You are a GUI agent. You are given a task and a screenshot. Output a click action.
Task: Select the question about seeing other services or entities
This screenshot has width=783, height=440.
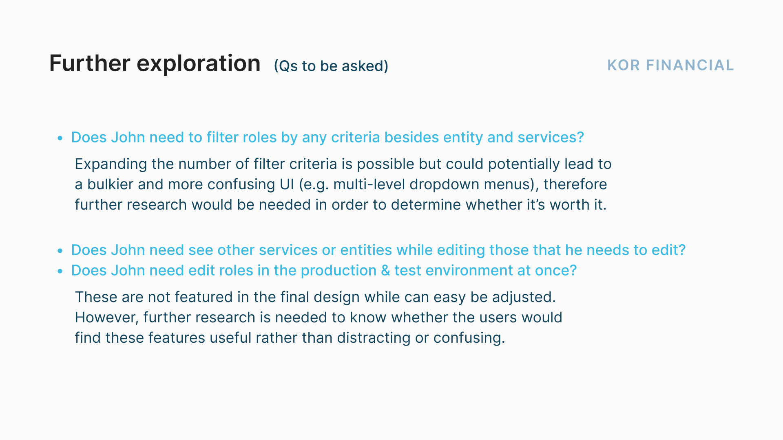(378, 250)
